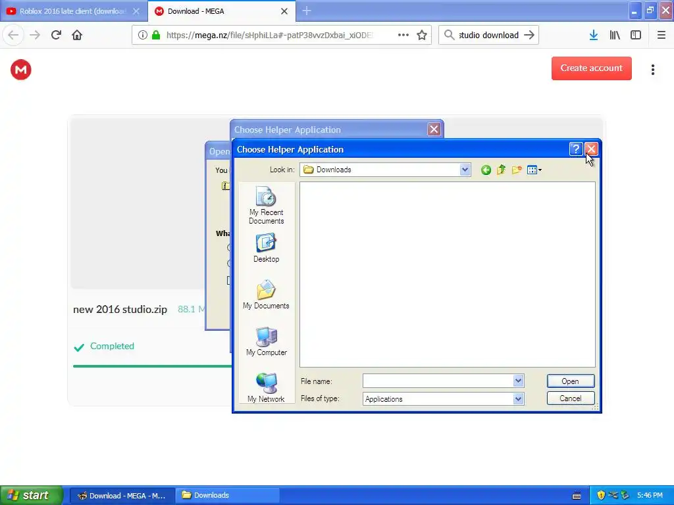Click the keyboard tray icon
This screenshot has width=674, height=505.
577,496
